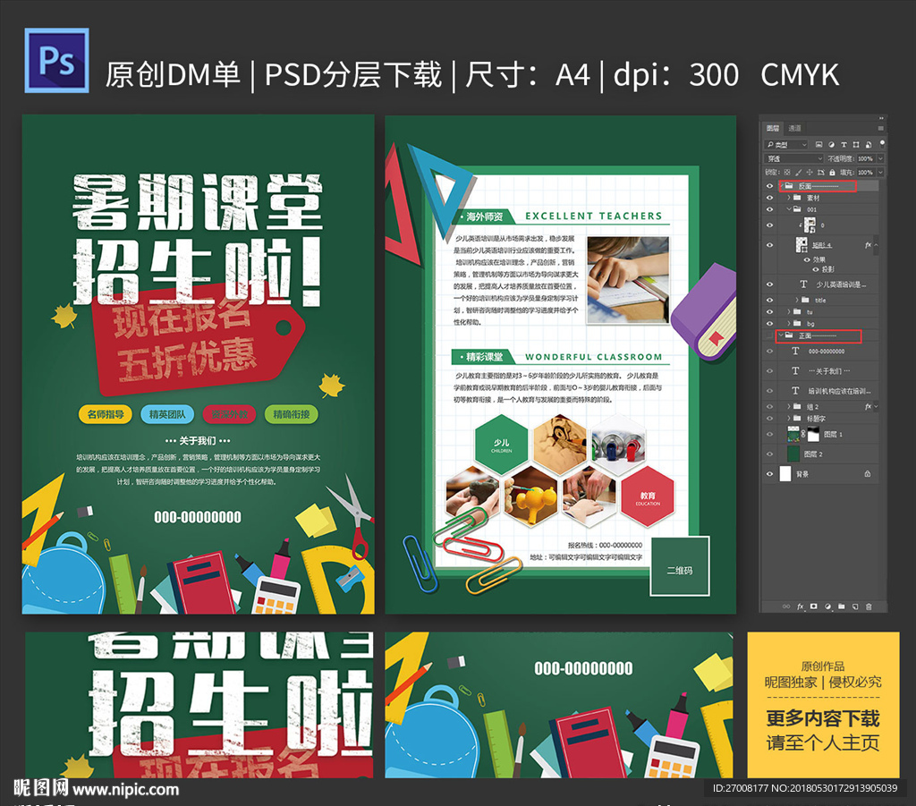The image size is (916, 806).
Task: Click the front flyer preview image
Action: pyautogui.click(x=198, y=364)
